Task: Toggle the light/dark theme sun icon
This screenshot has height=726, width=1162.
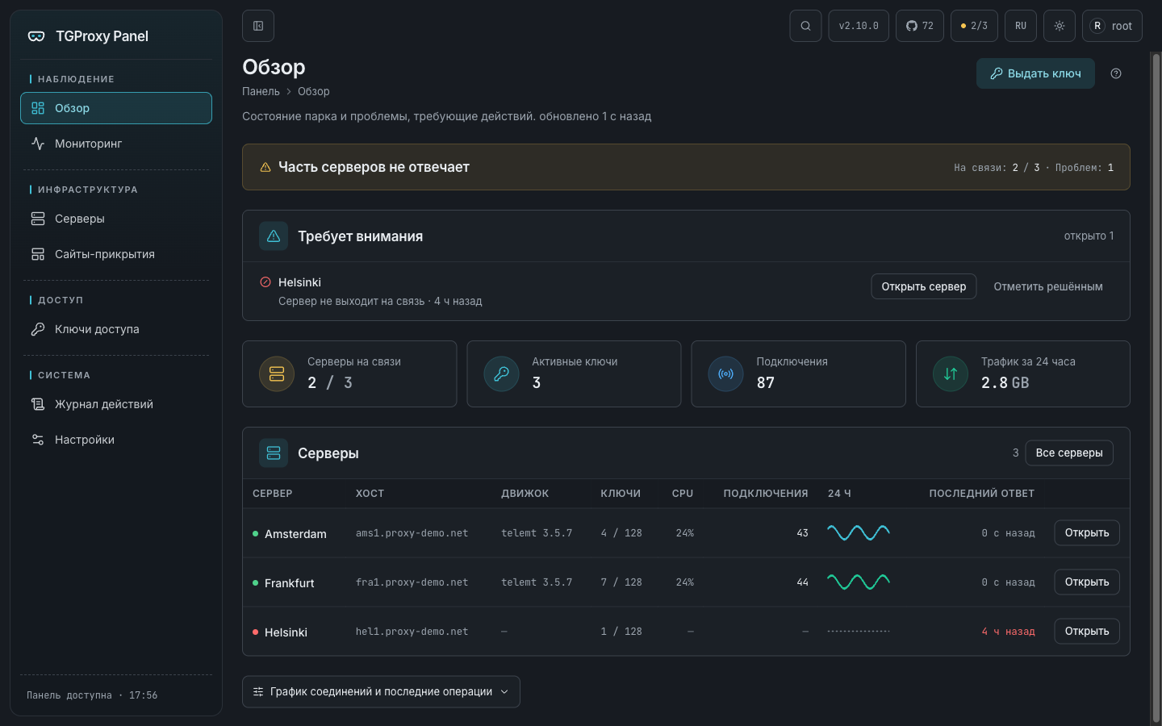Action: 1060,26
